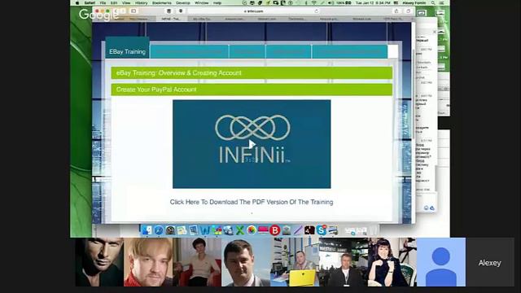
Task: Toggle Safari sidebar button
Action: coord(134,11)
